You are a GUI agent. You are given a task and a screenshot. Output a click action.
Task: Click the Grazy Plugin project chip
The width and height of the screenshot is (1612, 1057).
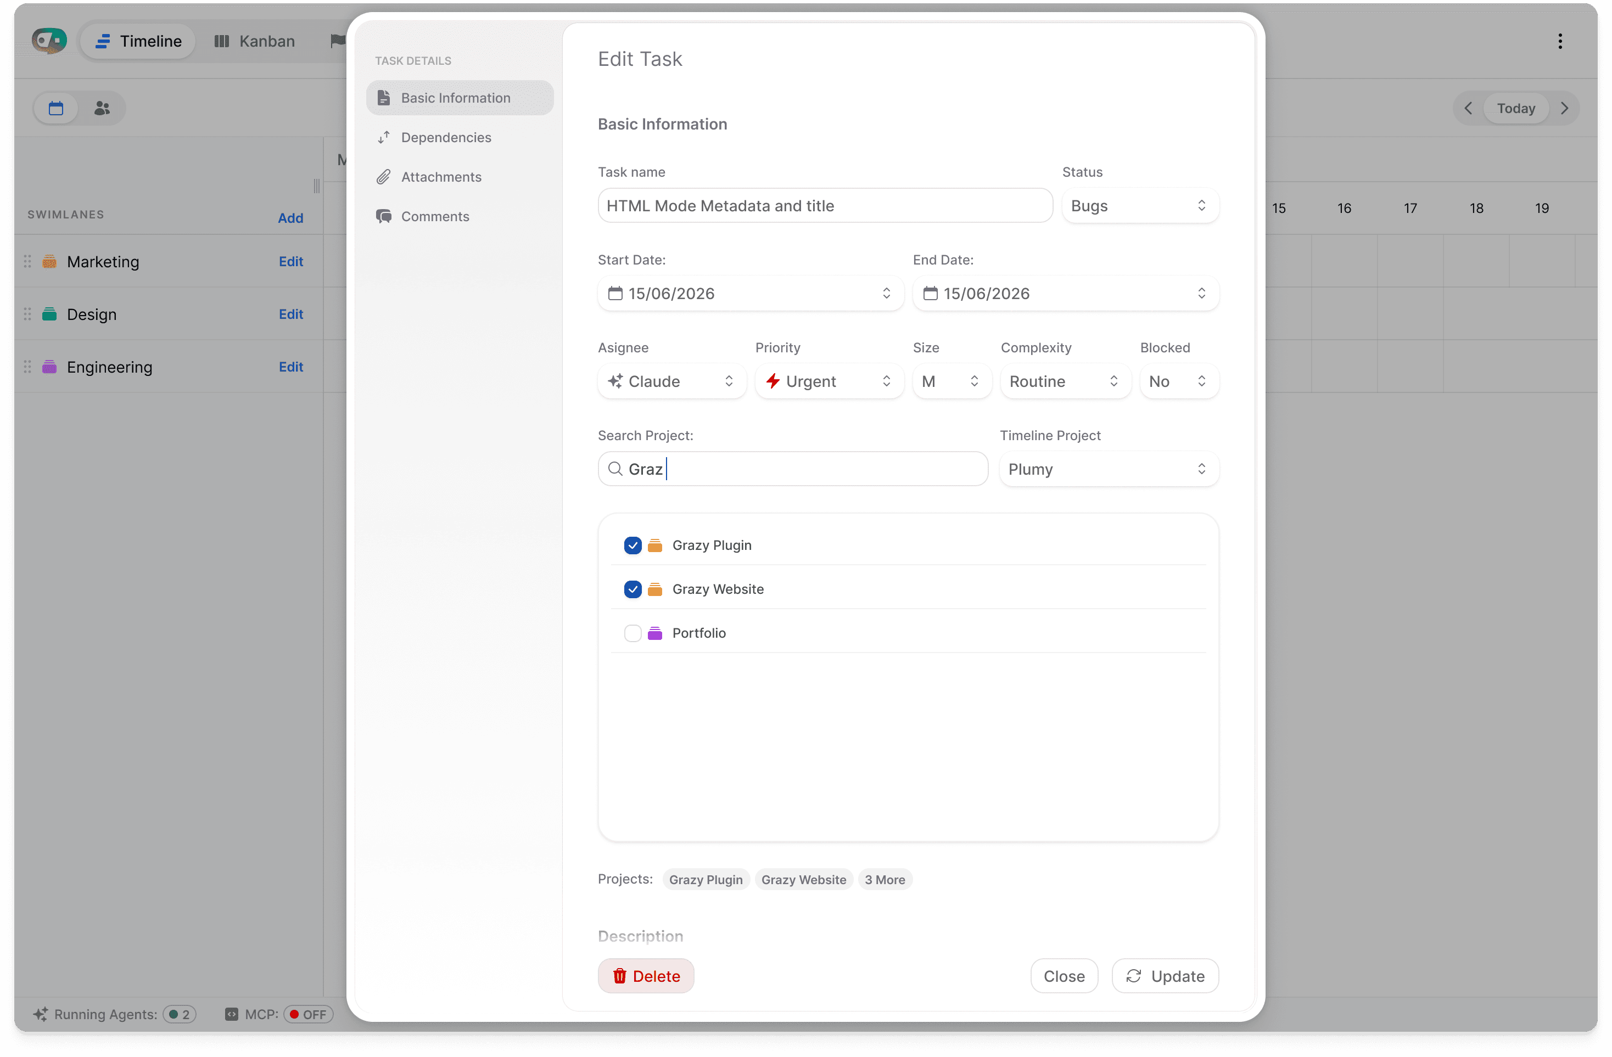(x=706, y=880)
